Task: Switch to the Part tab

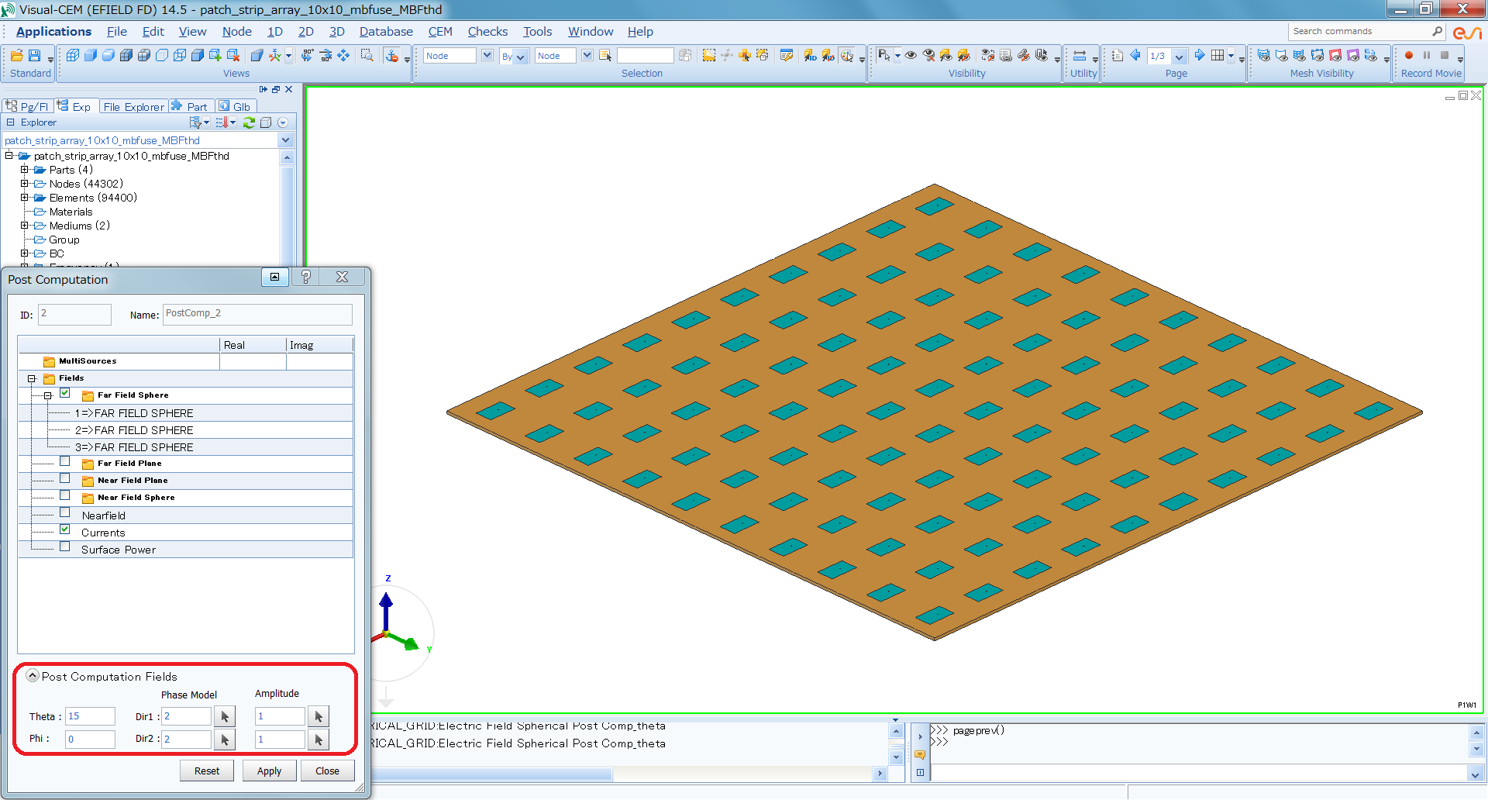Action: (x=191, y=107)
